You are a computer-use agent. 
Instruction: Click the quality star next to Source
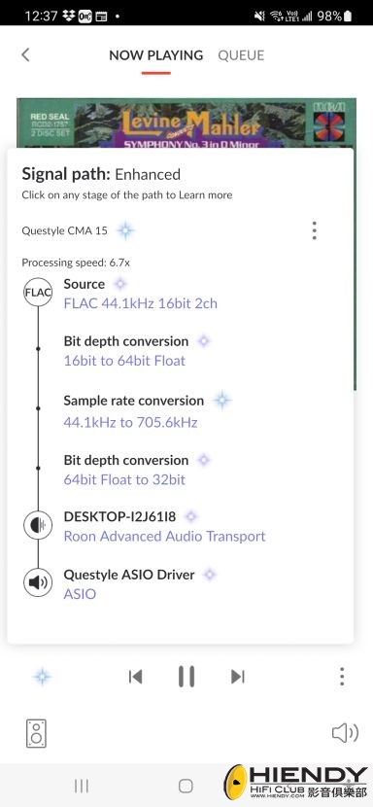point(119,284)
